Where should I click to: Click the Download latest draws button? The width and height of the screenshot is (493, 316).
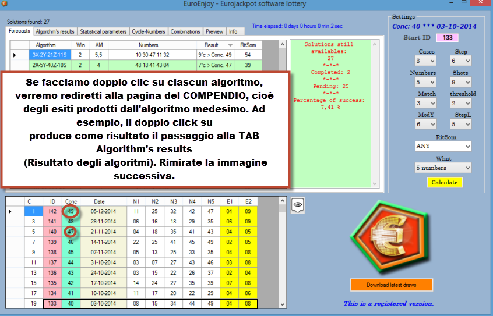[x=392, y=285]
